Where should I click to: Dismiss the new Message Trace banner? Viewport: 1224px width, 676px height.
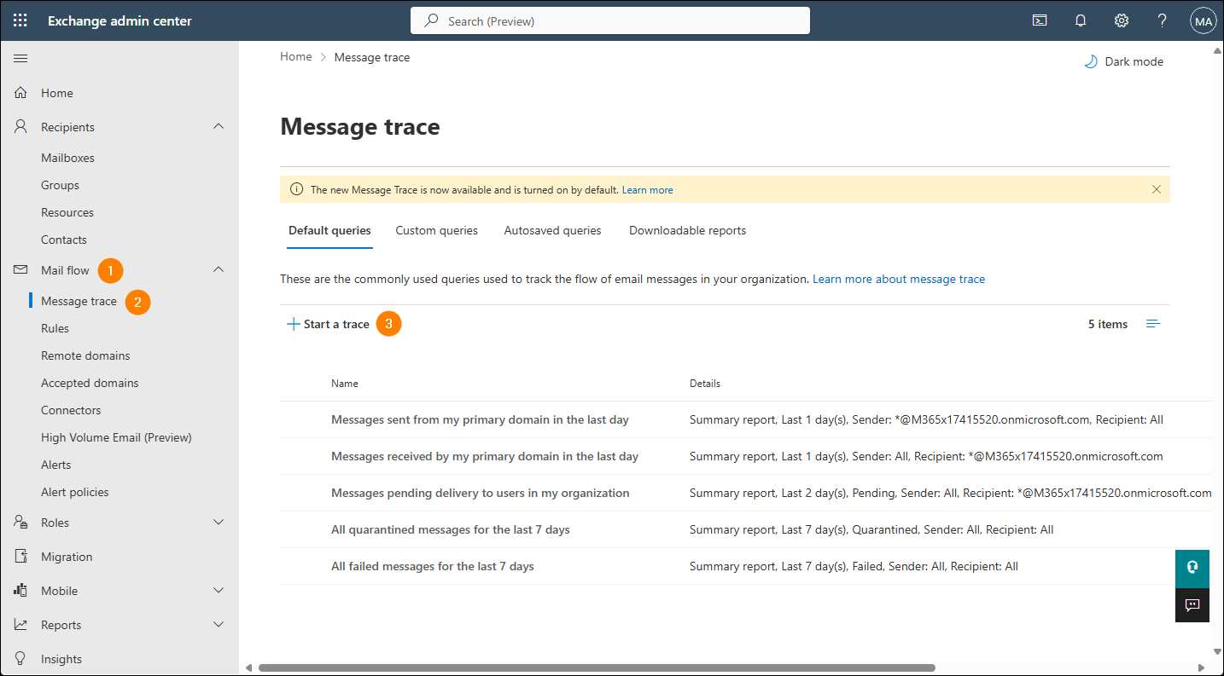coord(1156,189)
